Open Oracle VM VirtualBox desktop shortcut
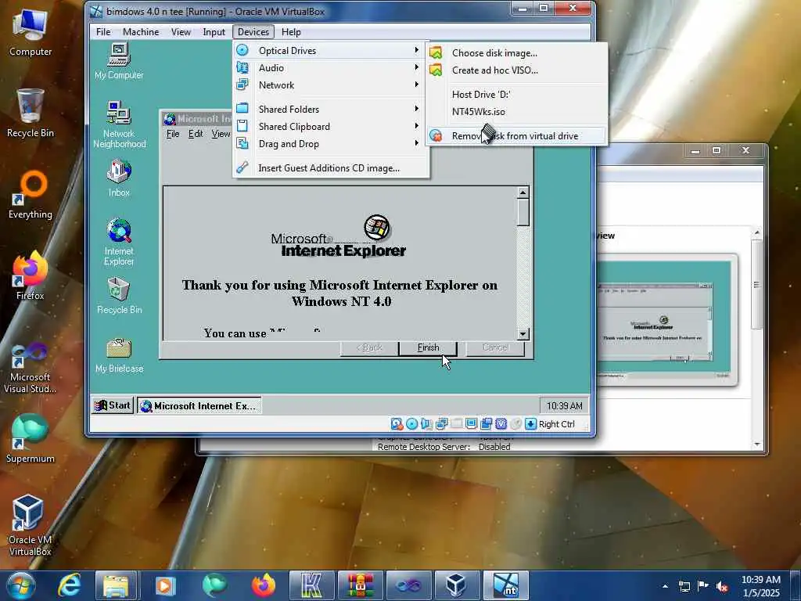 coord(31,525)
